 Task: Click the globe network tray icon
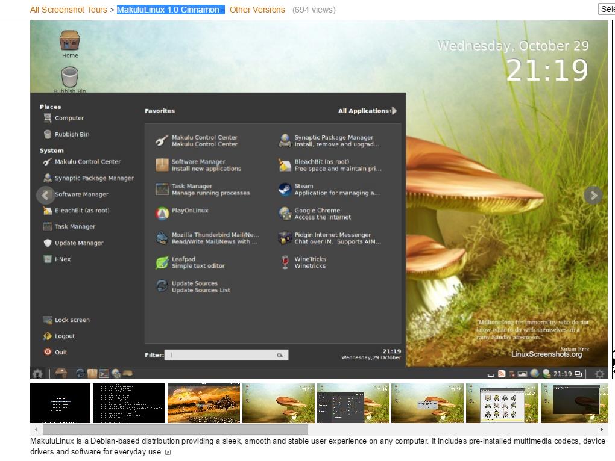pyautogui.click(x=535, y=373)
